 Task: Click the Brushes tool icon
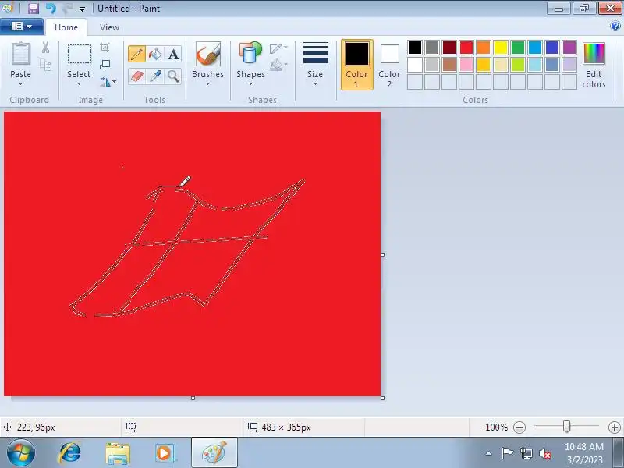tap(207, 54)
